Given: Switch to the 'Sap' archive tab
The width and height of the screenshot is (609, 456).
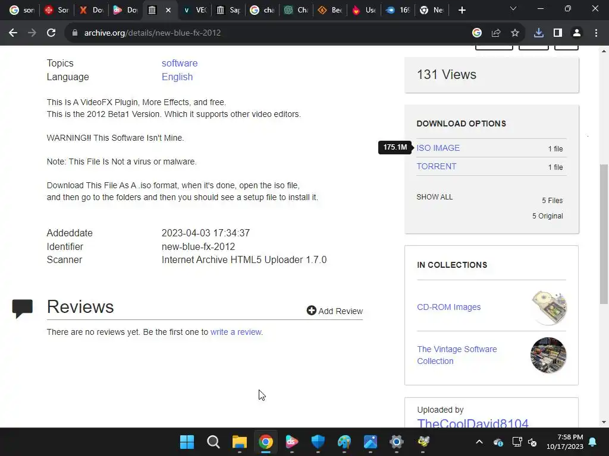Looking at the screenshot, I should point(229,10).
